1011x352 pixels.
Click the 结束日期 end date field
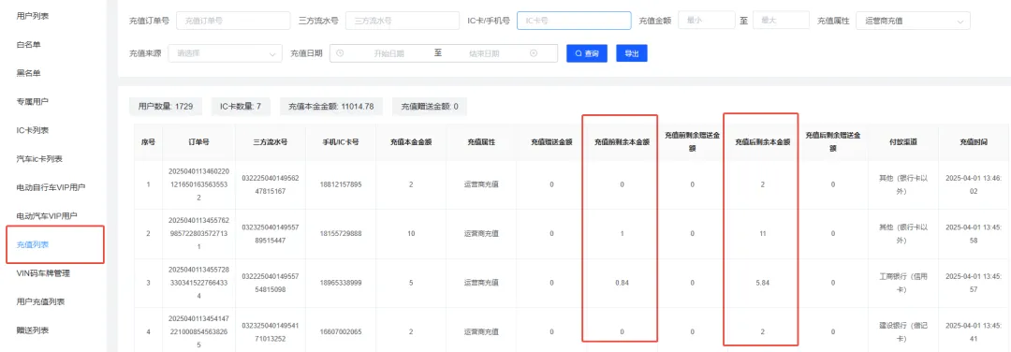coord(484,53)
